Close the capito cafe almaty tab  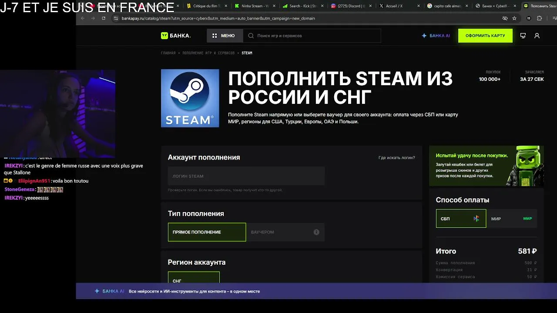[x=466, y=6]
